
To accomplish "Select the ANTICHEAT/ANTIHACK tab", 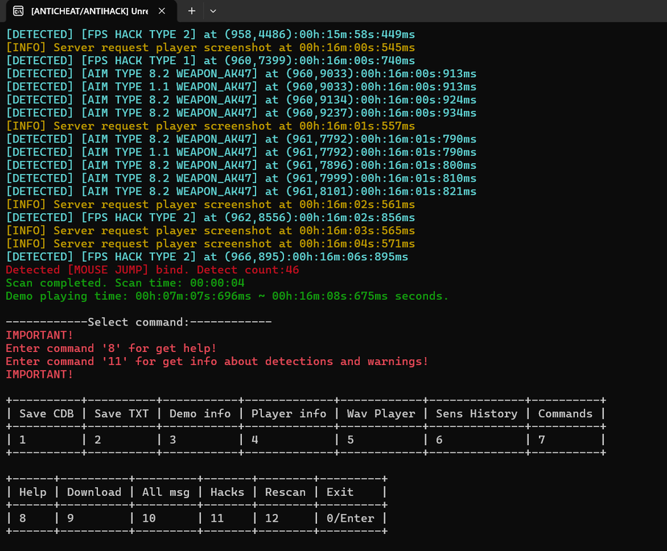I will click(88, 11).
